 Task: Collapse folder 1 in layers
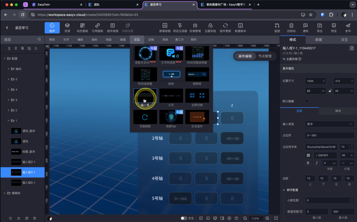8,121
